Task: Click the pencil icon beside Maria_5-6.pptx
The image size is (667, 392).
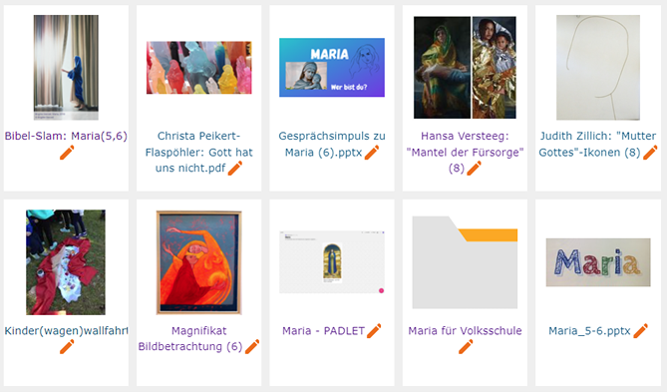Action: pos(641,331)
